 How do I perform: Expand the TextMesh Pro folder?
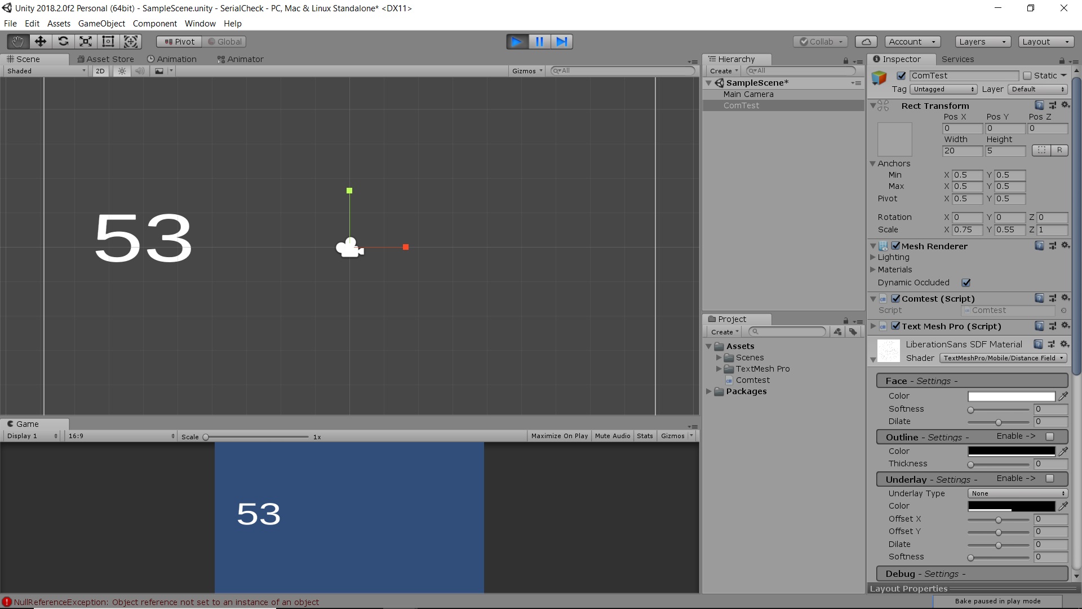[x=719, y=369]
